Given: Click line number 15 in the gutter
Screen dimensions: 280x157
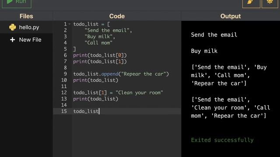Looking at the screenshot, I should pos(64,111).
